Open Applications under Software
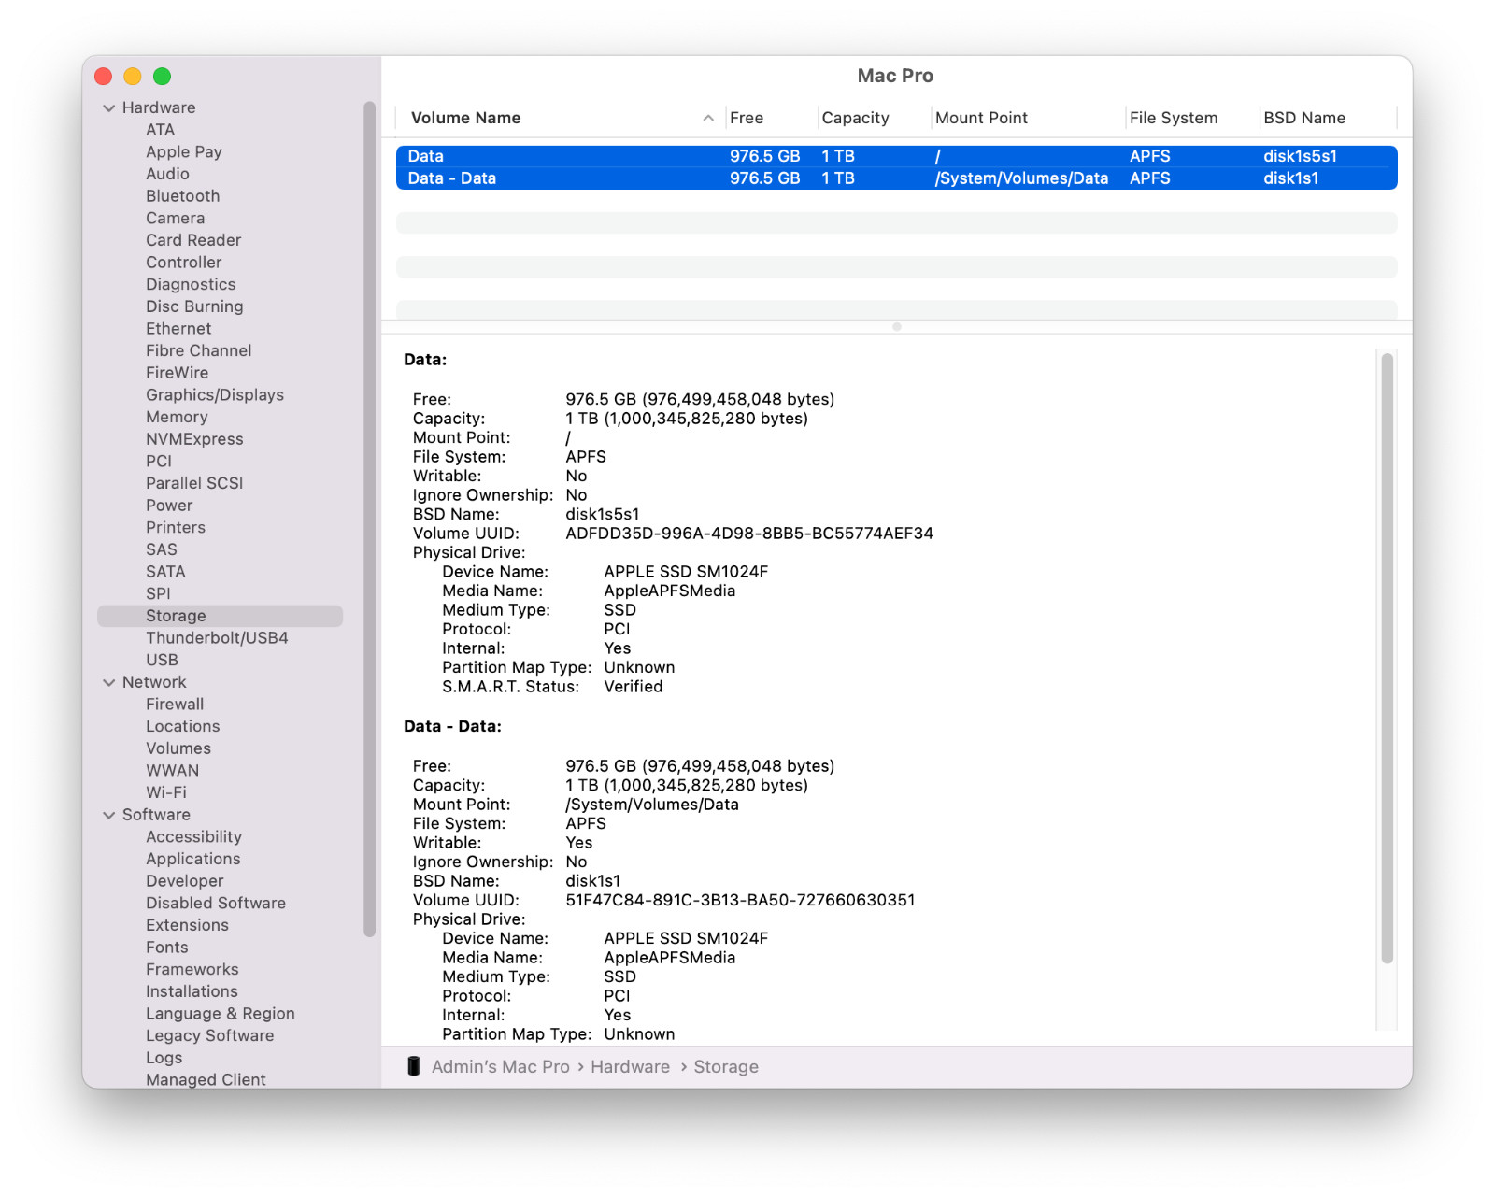 click(193, 859)
